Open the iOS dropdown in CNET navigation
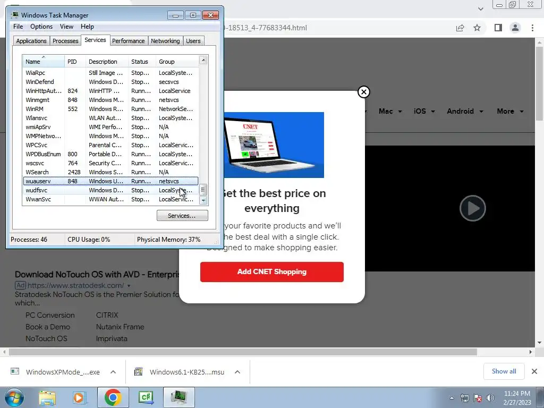Screen dimensions: 544x408 pyautogui.click(x=424, y=112)
